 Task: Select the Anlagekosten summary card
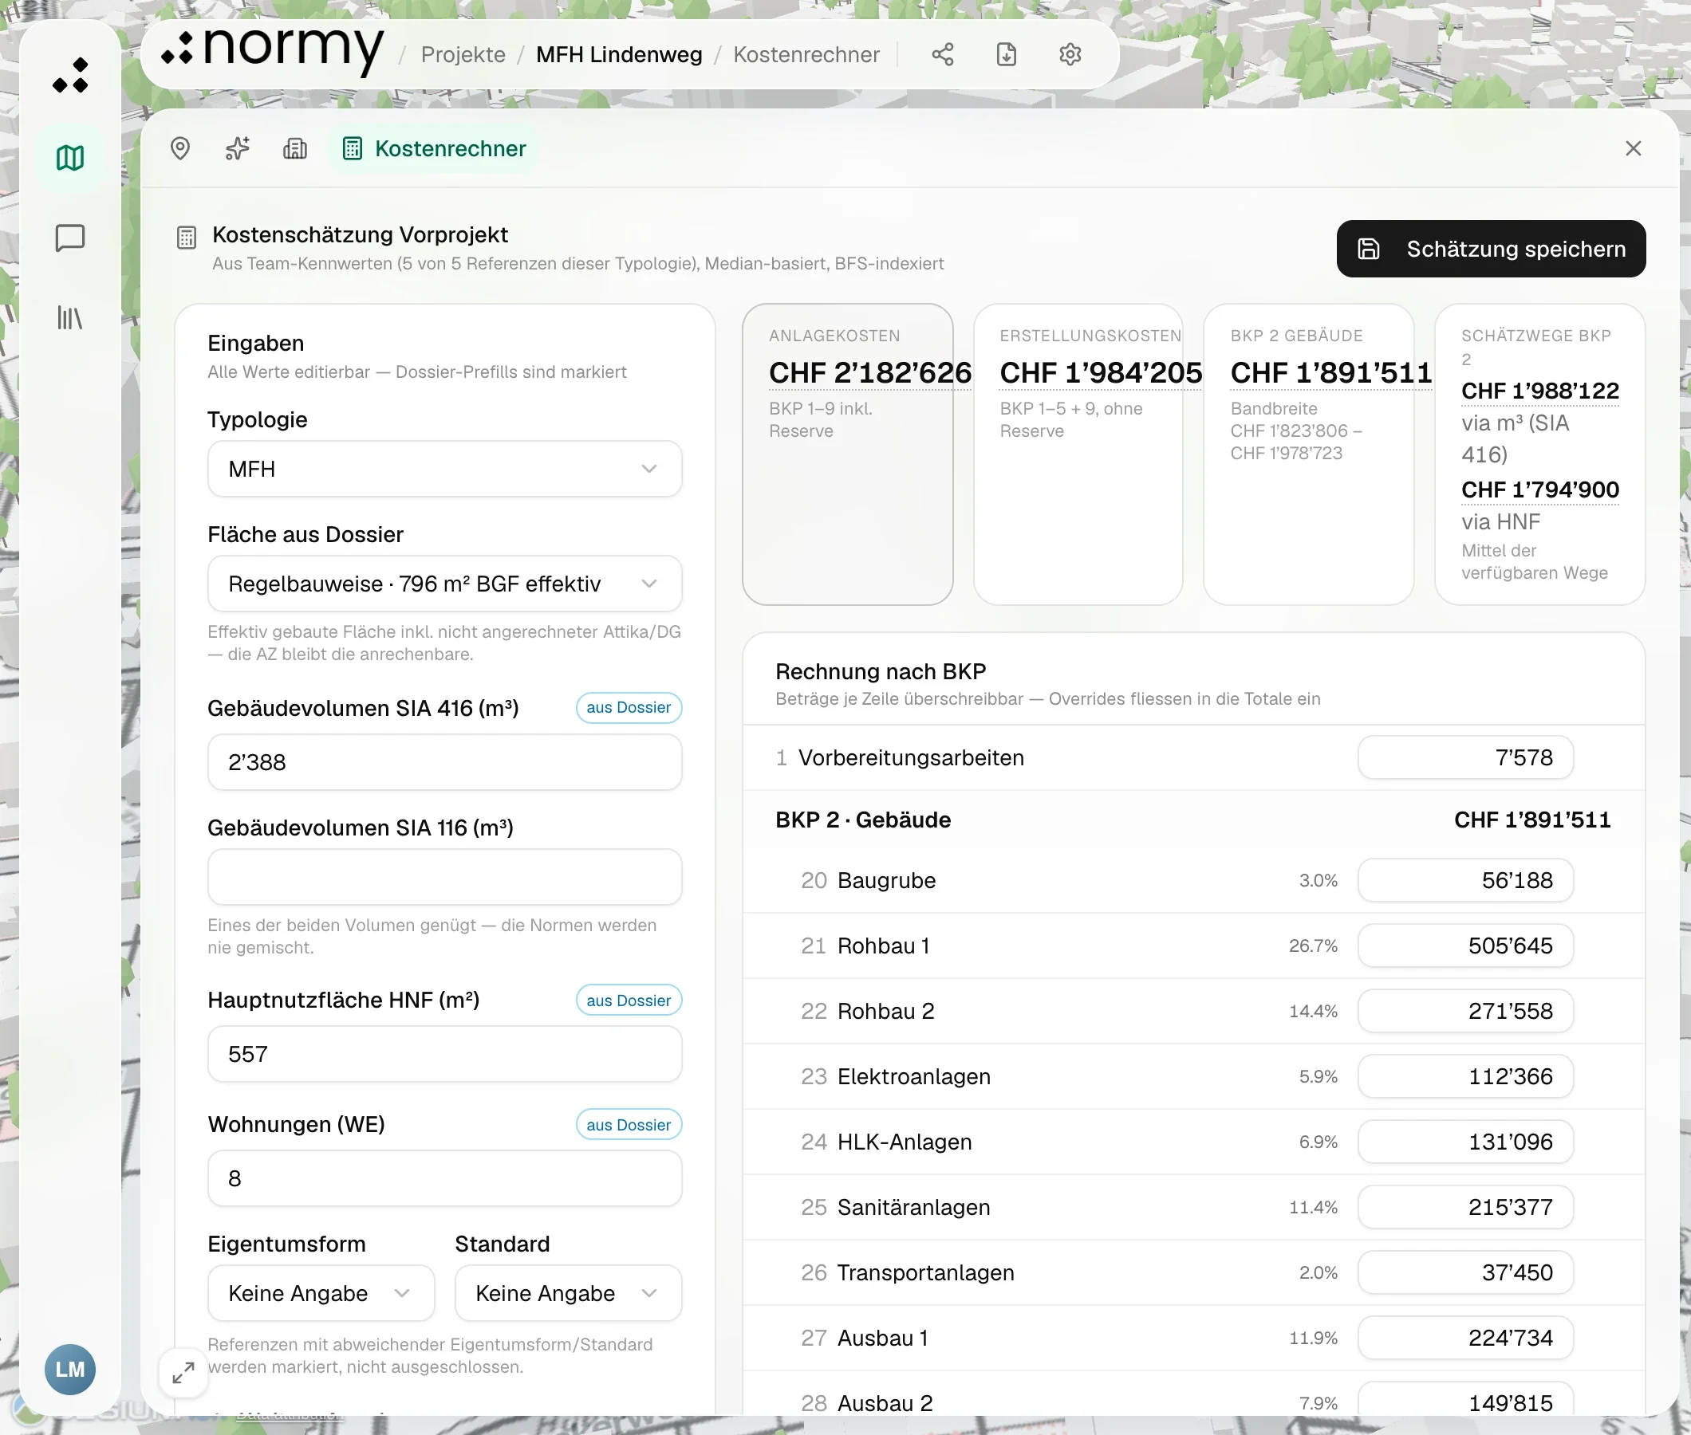847,454
